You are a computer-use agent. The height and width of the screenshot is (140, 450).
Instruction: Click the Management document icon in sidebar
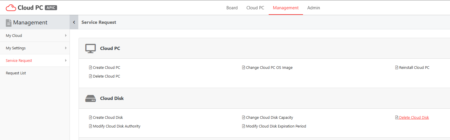[9, 23]
